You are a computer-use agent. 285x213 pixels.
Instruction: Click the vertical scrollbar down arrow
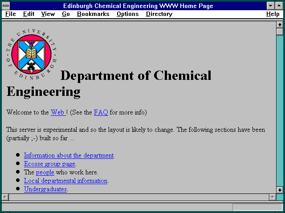pyautogui.click(x=280, y=190)
